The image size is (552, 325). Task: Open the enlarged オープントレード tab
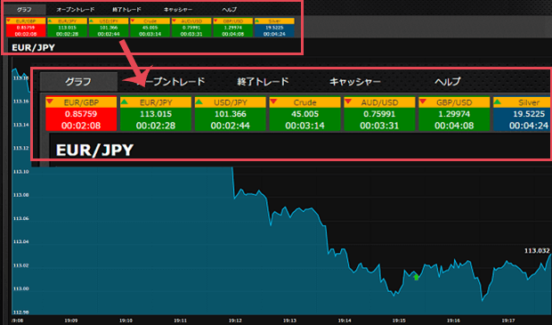[x=170, y=82]
